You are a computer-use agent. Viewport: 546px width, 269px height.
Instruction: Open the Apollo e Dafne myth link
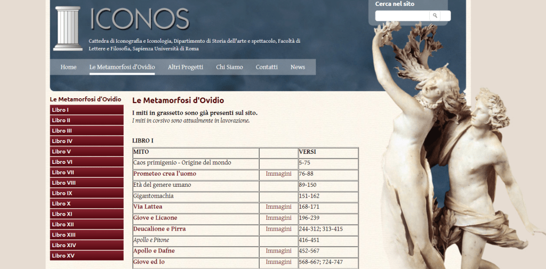[154, 251]
